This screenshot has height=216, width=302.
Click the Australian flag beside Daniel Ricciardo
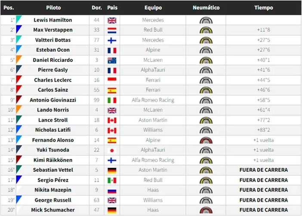pos(112,60)
